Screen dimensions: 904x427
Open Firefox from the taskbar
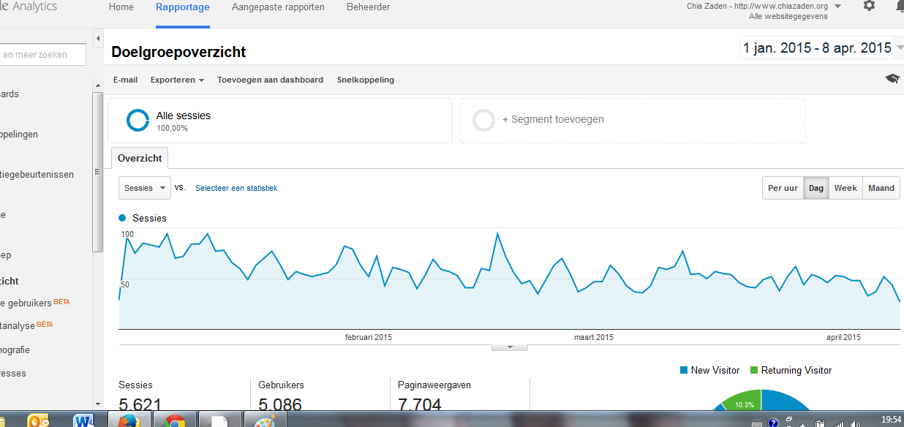coord(129,422)
